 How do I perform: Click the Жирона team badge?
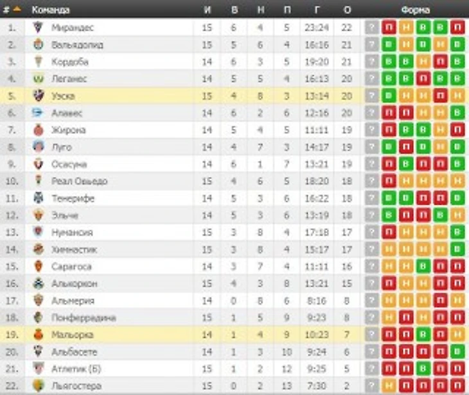[39, 130]
